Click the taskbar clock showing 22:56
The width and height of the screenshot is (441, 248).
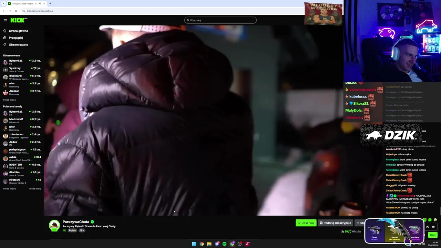432,244
